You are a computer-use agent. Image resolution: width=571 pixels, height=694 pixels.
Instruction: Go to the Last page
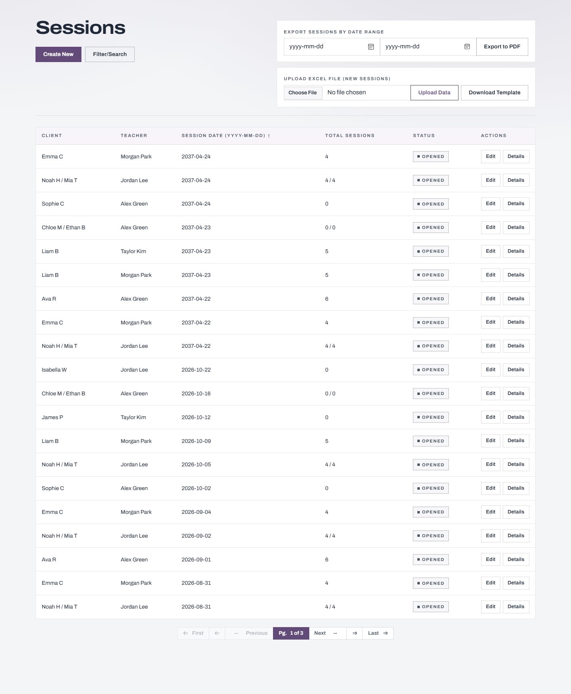pyautogui.click(x=378, y=633)
